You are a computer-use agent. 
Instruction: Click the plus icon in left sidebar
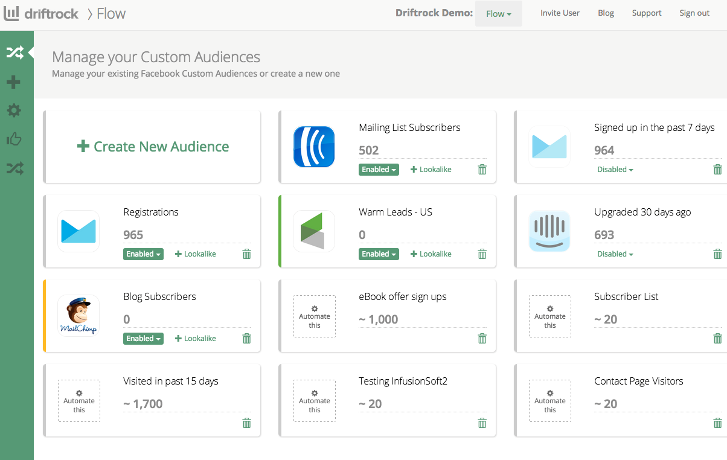coord(14,82)
